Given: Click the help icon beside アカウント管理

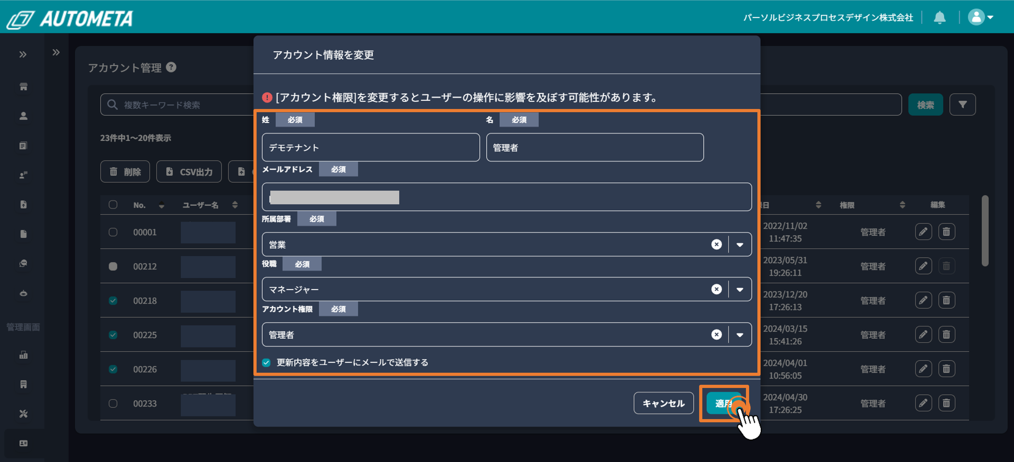Looking at the screenshot, I should [x=171, y=67].
